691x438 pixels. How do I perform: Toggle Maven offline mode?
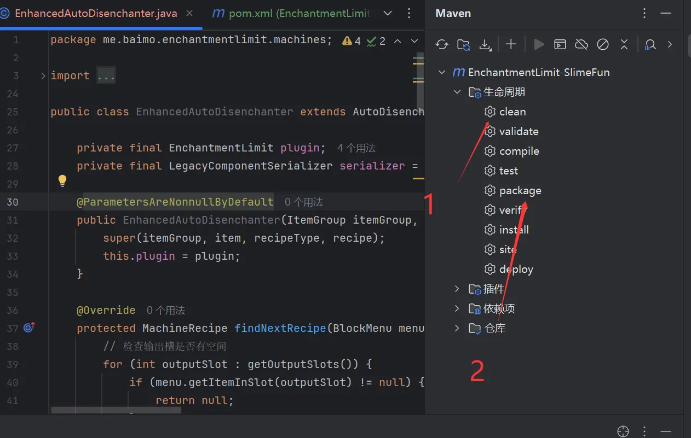[581, 45]
